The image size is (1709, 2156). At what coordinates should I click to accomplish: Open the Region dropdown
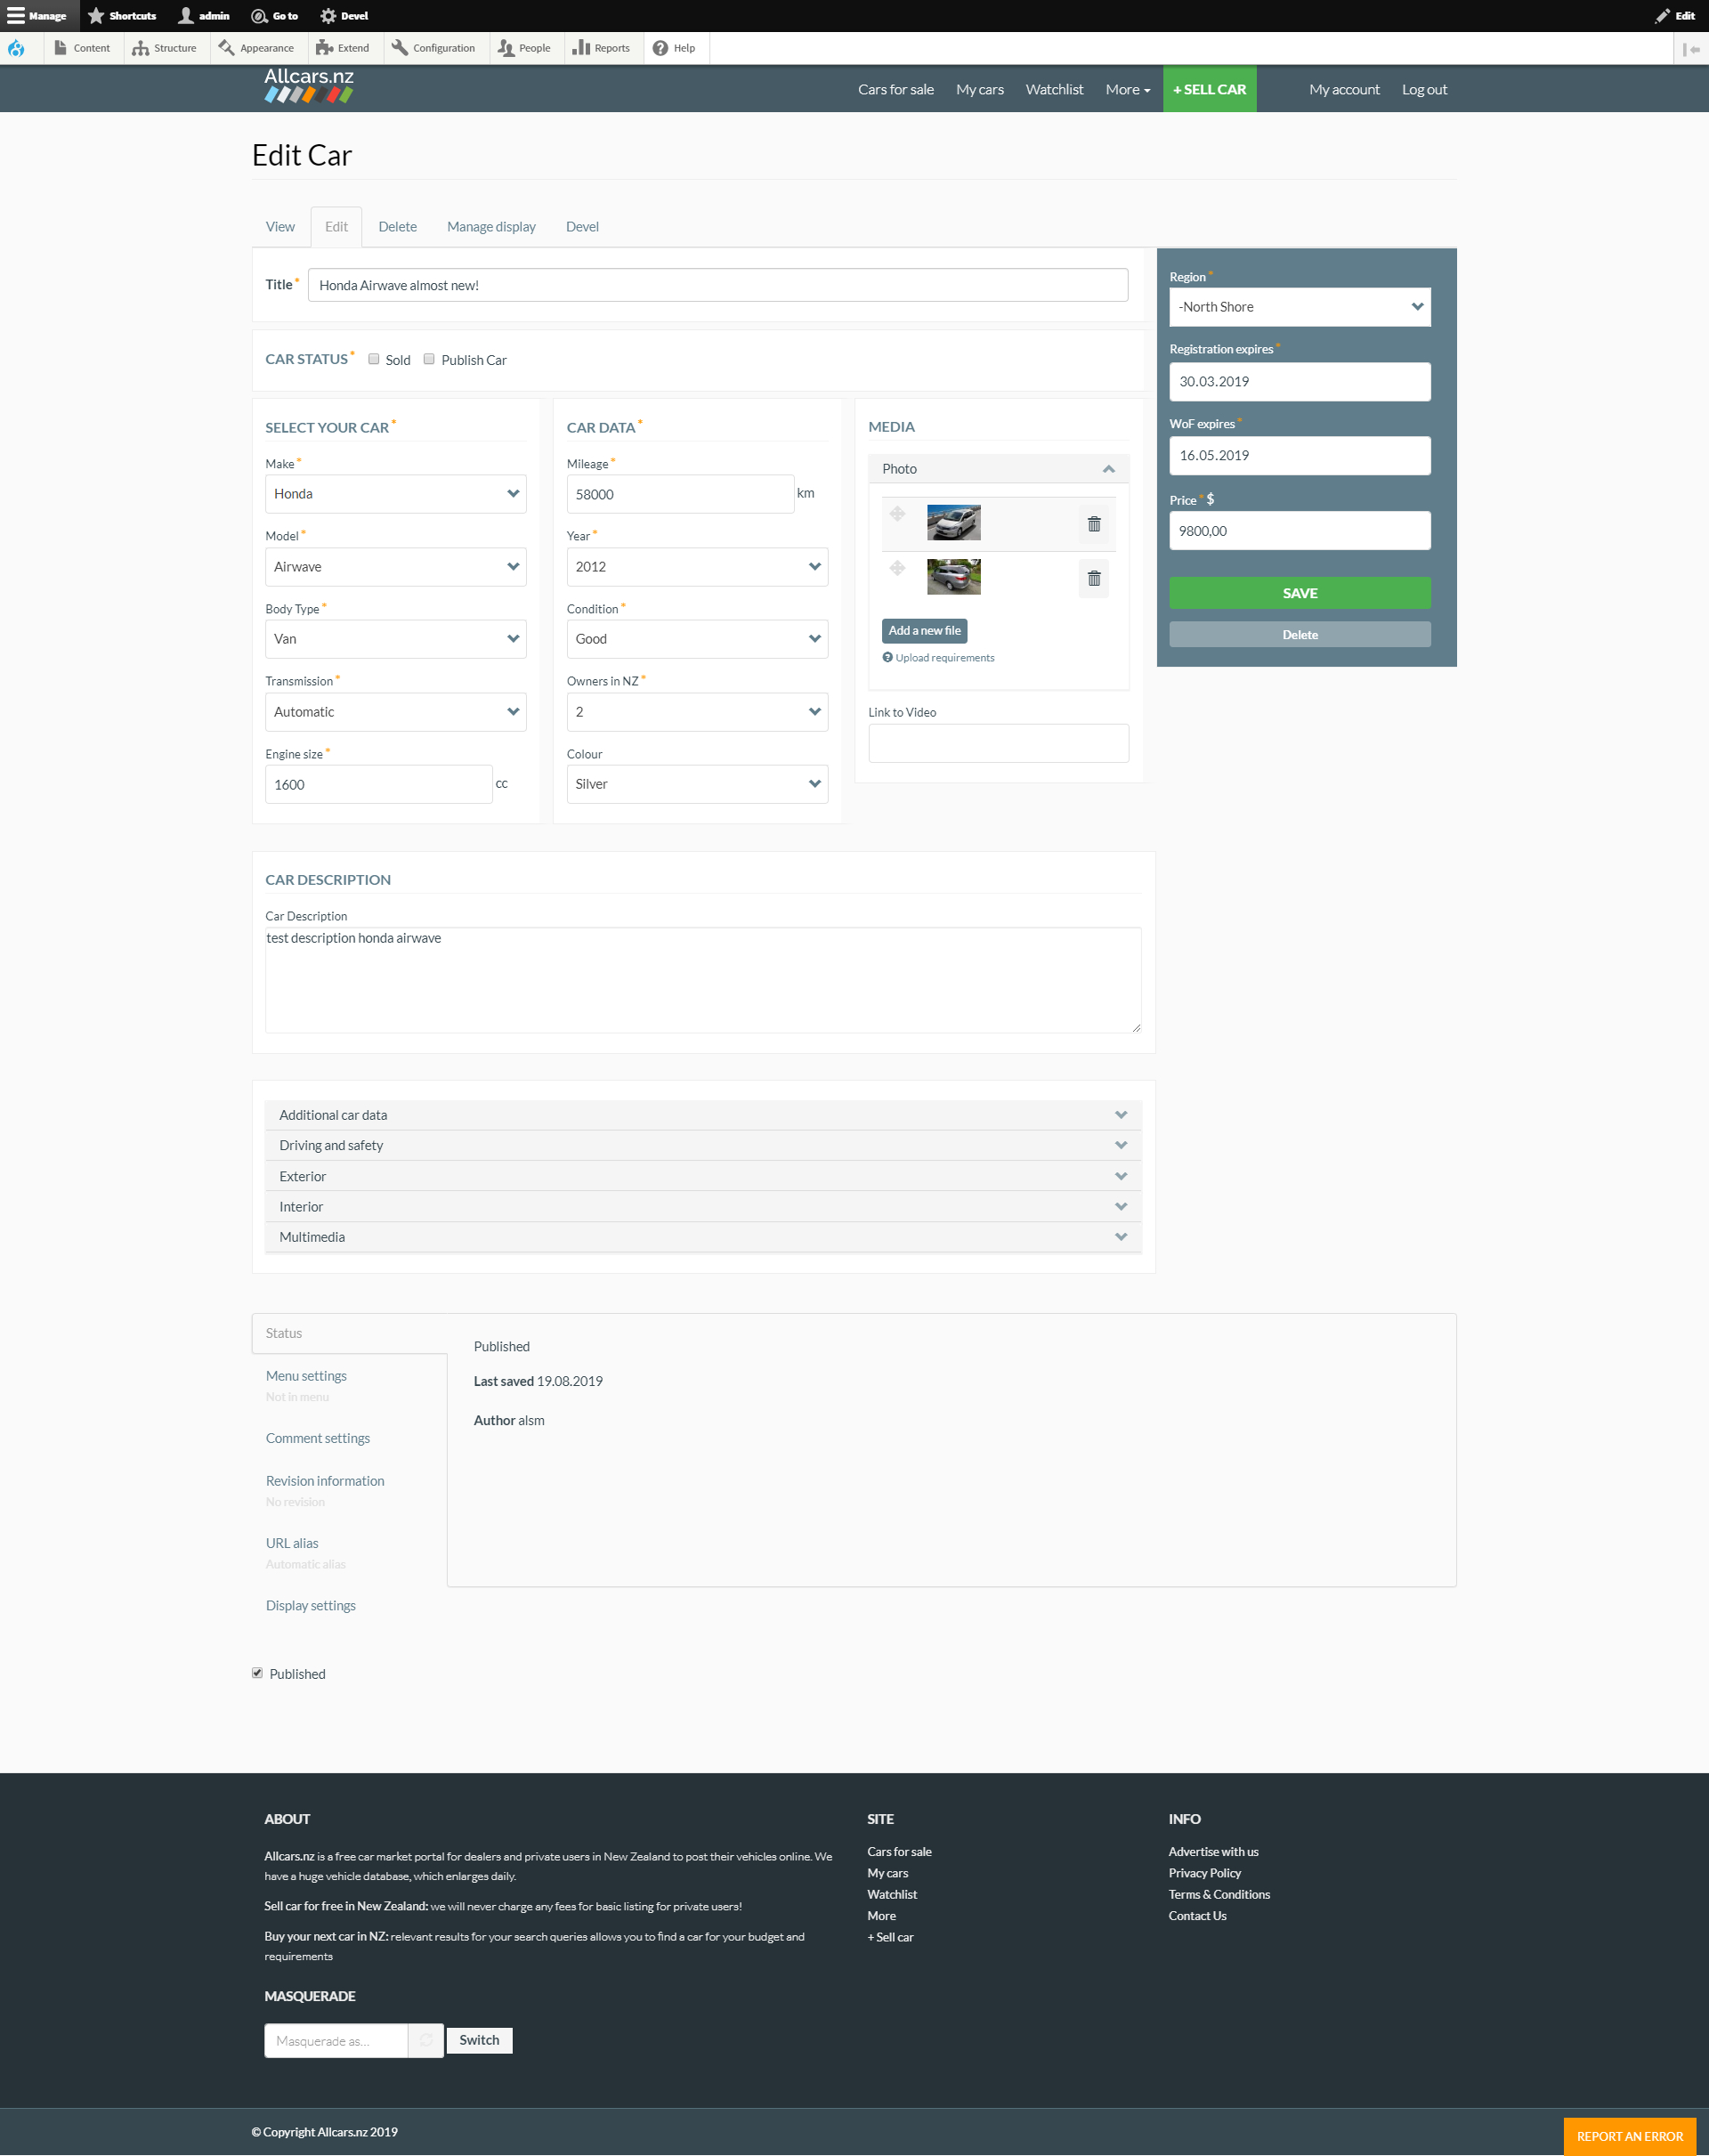pos(1299,307)
